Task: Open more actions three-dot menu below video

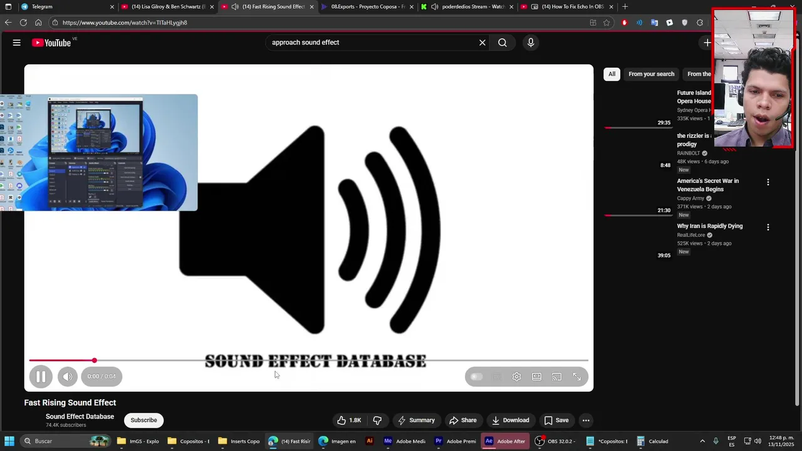Action: [x=586, y=420]
